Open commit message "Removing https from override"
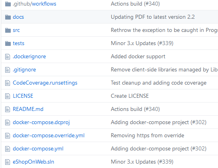Screen dimensions: 218x168 pos(147,136)
